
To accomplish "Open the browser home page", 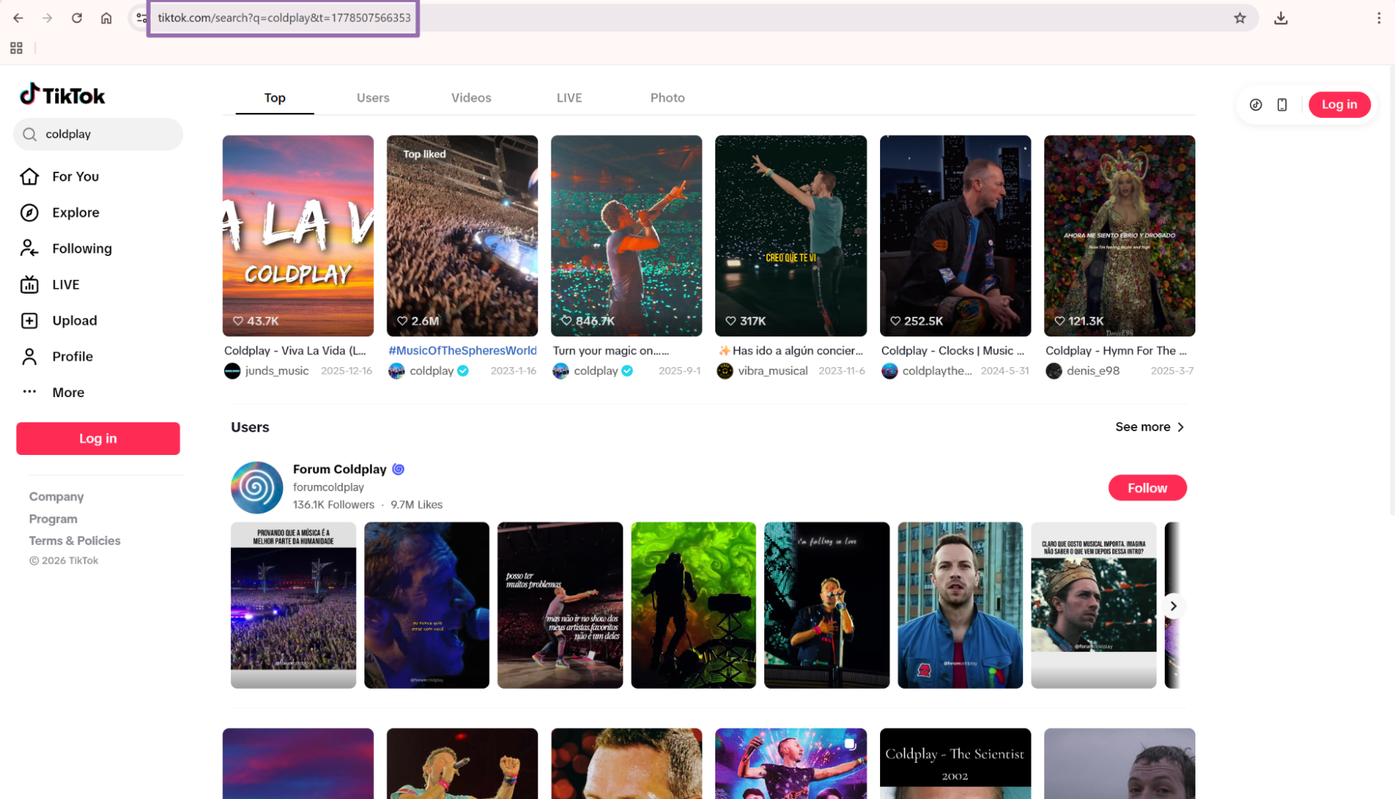I will 106,18.
